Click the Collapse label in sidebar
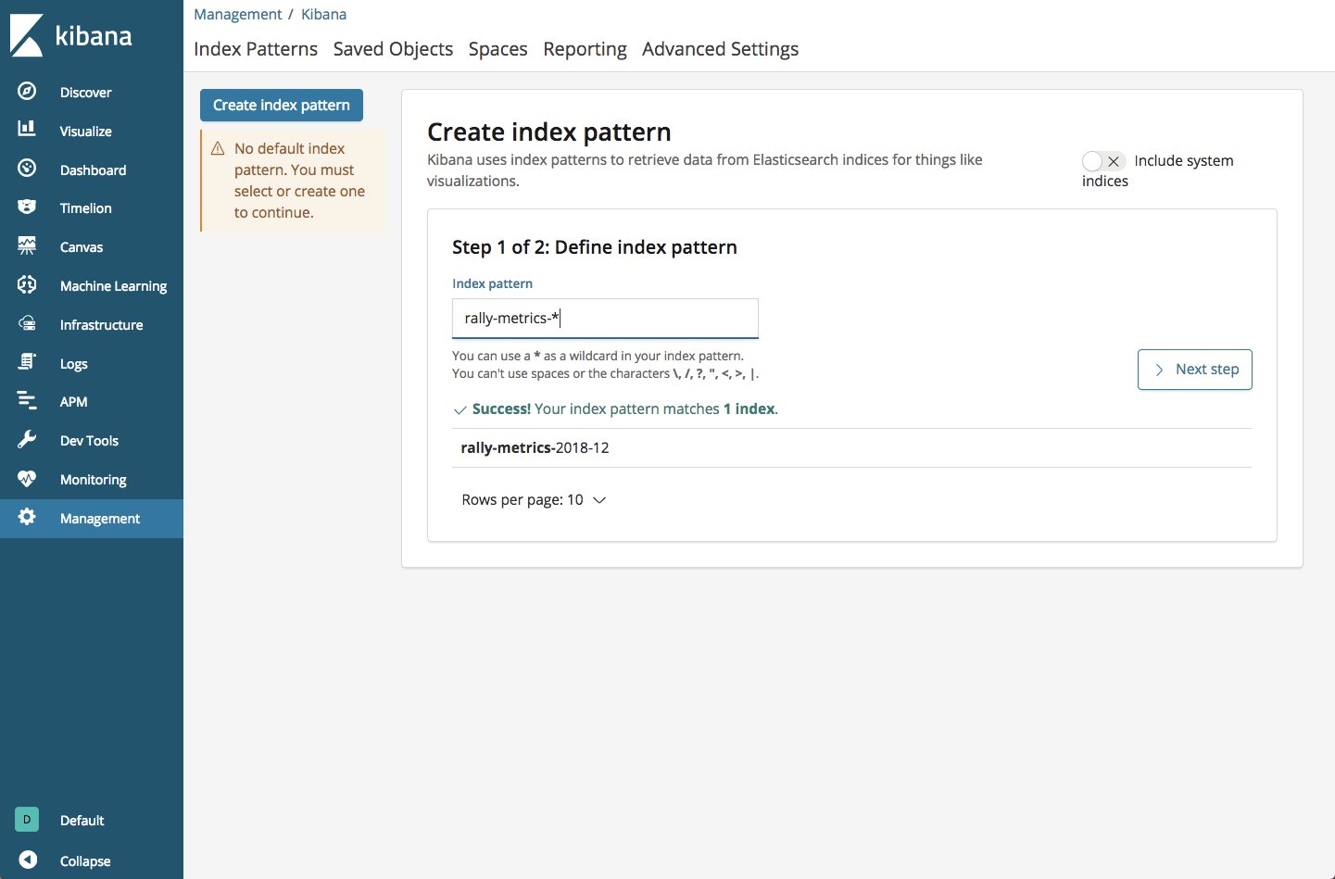The height and width of the screenshot is (879, 1335). [85, 861]
